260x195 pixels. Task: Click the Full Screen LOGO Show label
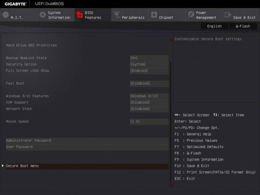tap(28, 70)
